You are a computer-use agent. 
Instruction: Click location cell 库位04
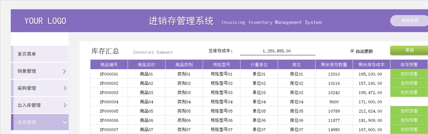click(x=296, y=102)
